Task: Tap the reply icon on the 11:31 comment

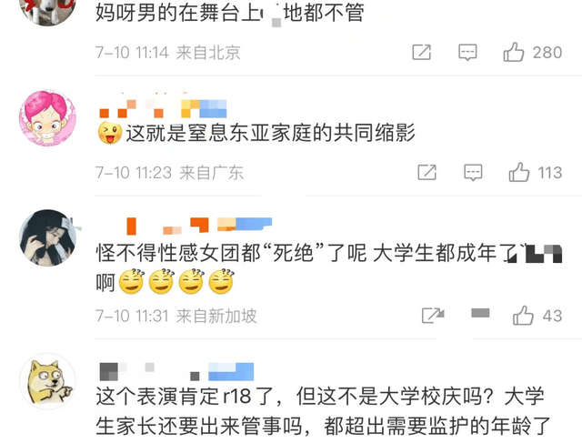Action: (x=480, y=314)
